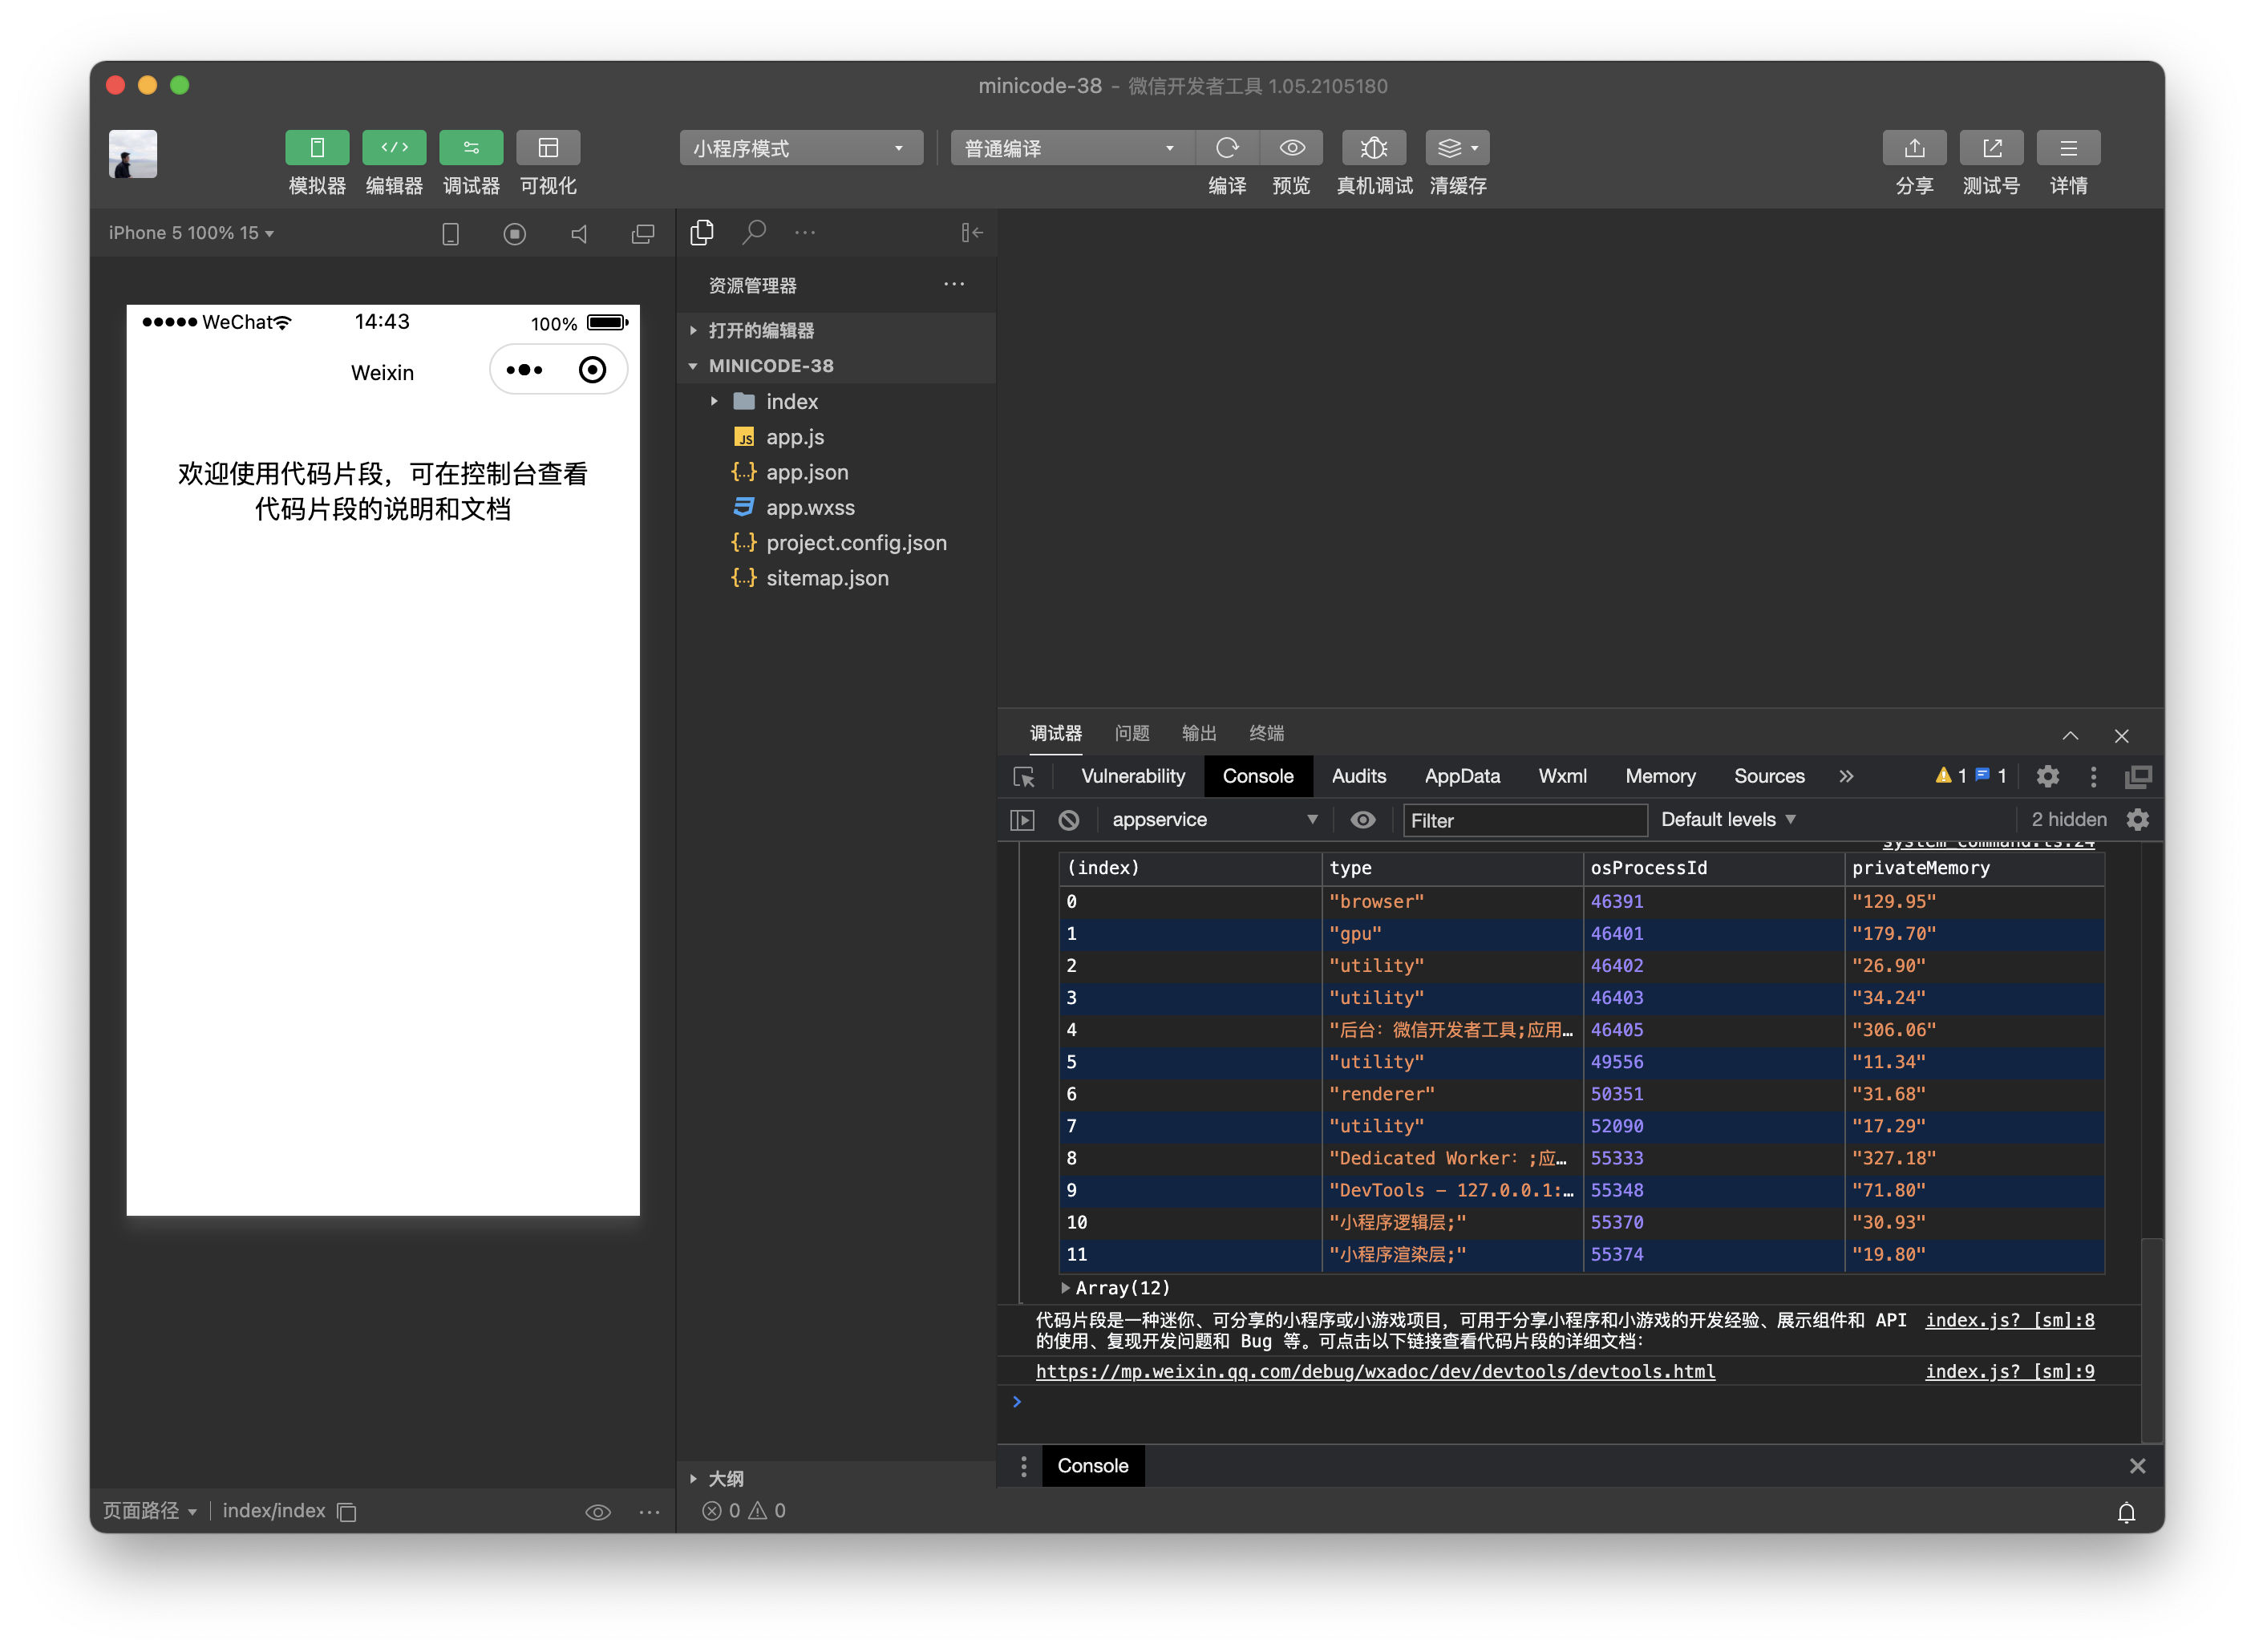Toggle the live expression eye icon

point(1362,820)
